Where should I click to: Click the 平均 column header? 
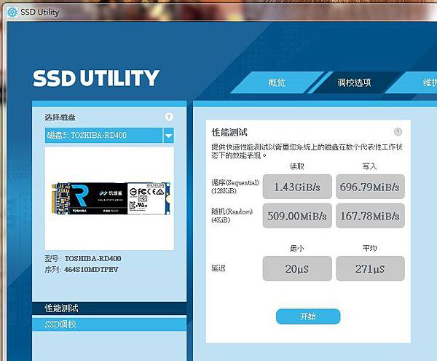tap(369, 248)
